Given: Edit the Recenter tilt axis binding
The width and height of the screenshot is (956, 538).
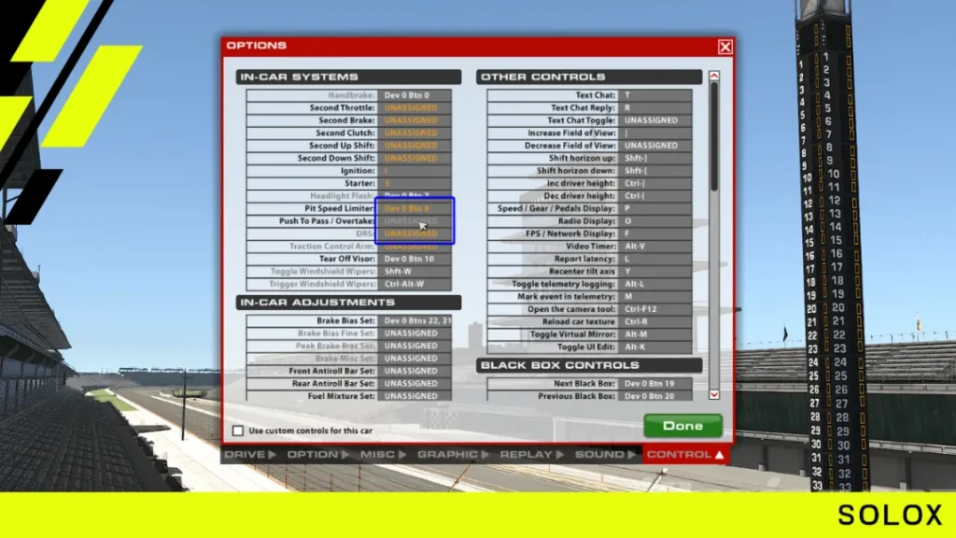Looking at the screenshot, I should point(655,272).
